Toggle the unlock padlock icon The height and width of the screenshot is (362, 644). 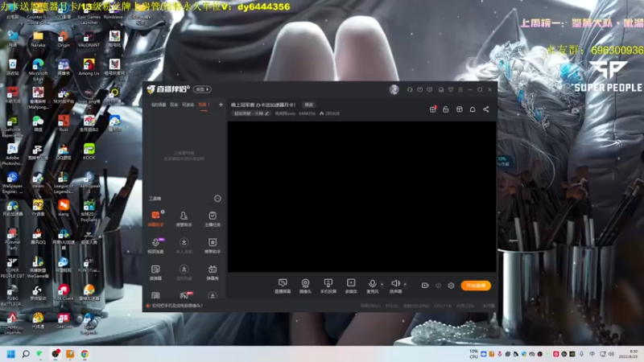(446, 109)
